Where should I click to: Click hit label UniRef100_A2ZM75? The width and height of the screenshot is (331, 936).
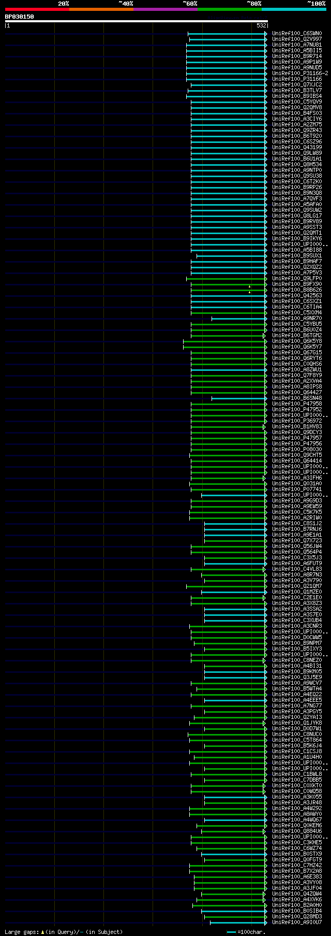(297, 125)
